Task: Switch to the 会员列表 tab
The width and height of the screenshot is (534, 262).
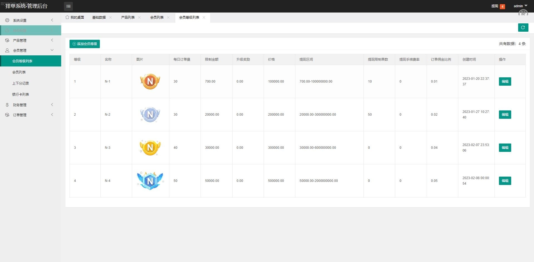Action: point(157,18)
